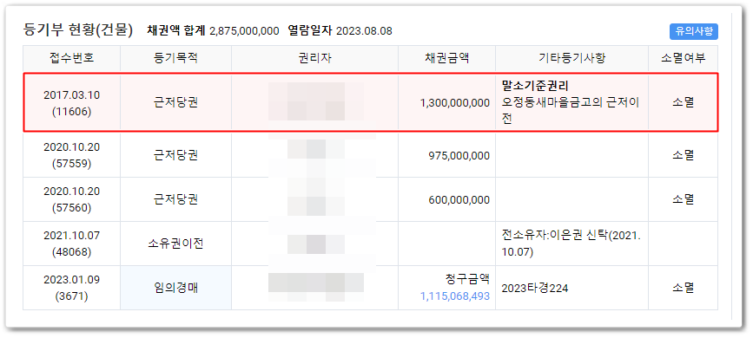Select the 채권금액 column header
The height and width of the screenshot is (338, 753).
coord(446,58)
